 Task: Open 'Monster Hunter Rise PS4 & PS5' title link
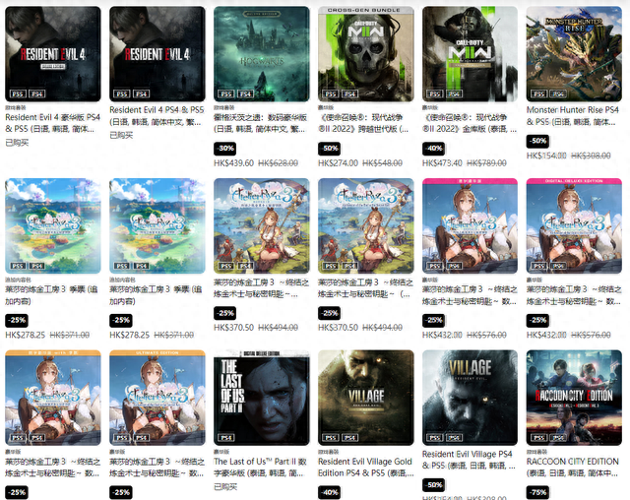(x=573, y=116)
